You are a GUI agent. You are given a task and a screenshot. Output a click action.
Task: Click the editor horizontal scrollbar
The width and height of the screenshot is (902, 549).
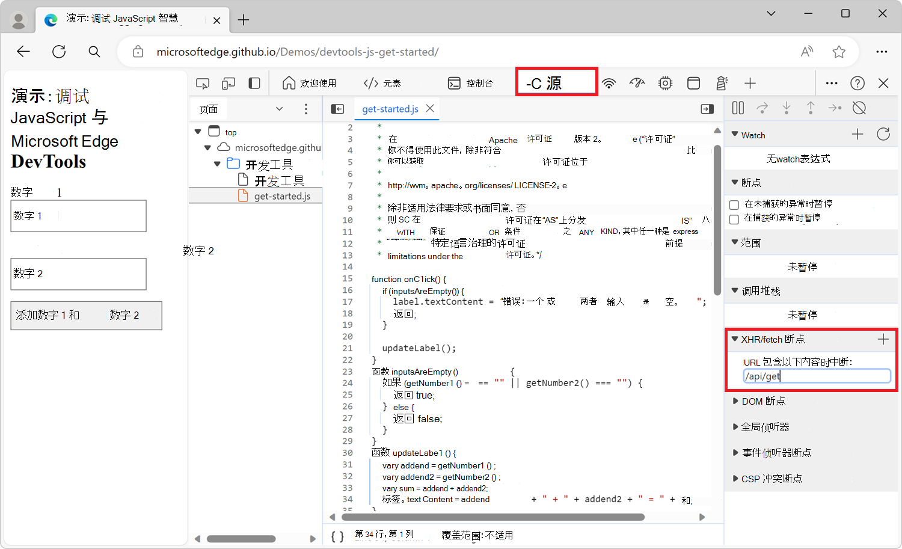[x=493, y=517]
